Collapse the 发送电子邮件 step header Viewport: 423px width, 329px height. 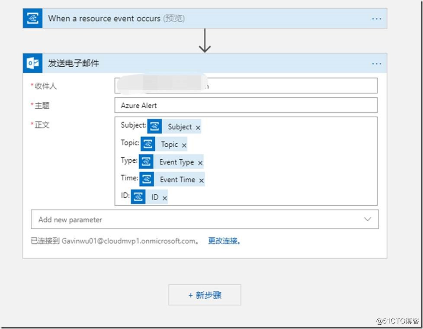pyautogui.click(x=205, y=63)
